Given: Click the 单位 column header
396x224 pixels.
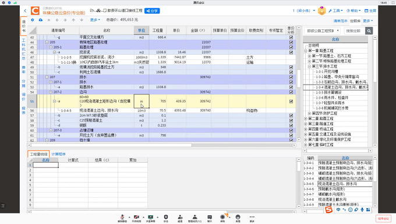Looking at the screenshot, I should (x=142, y=30).
